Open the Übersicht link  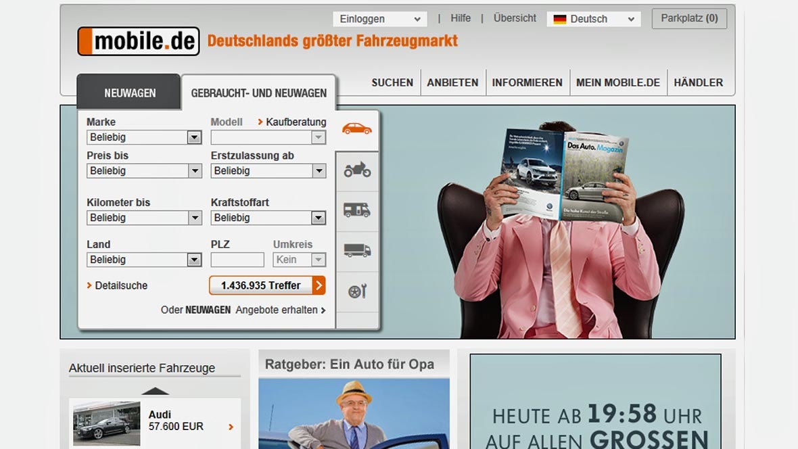[515, 18]
